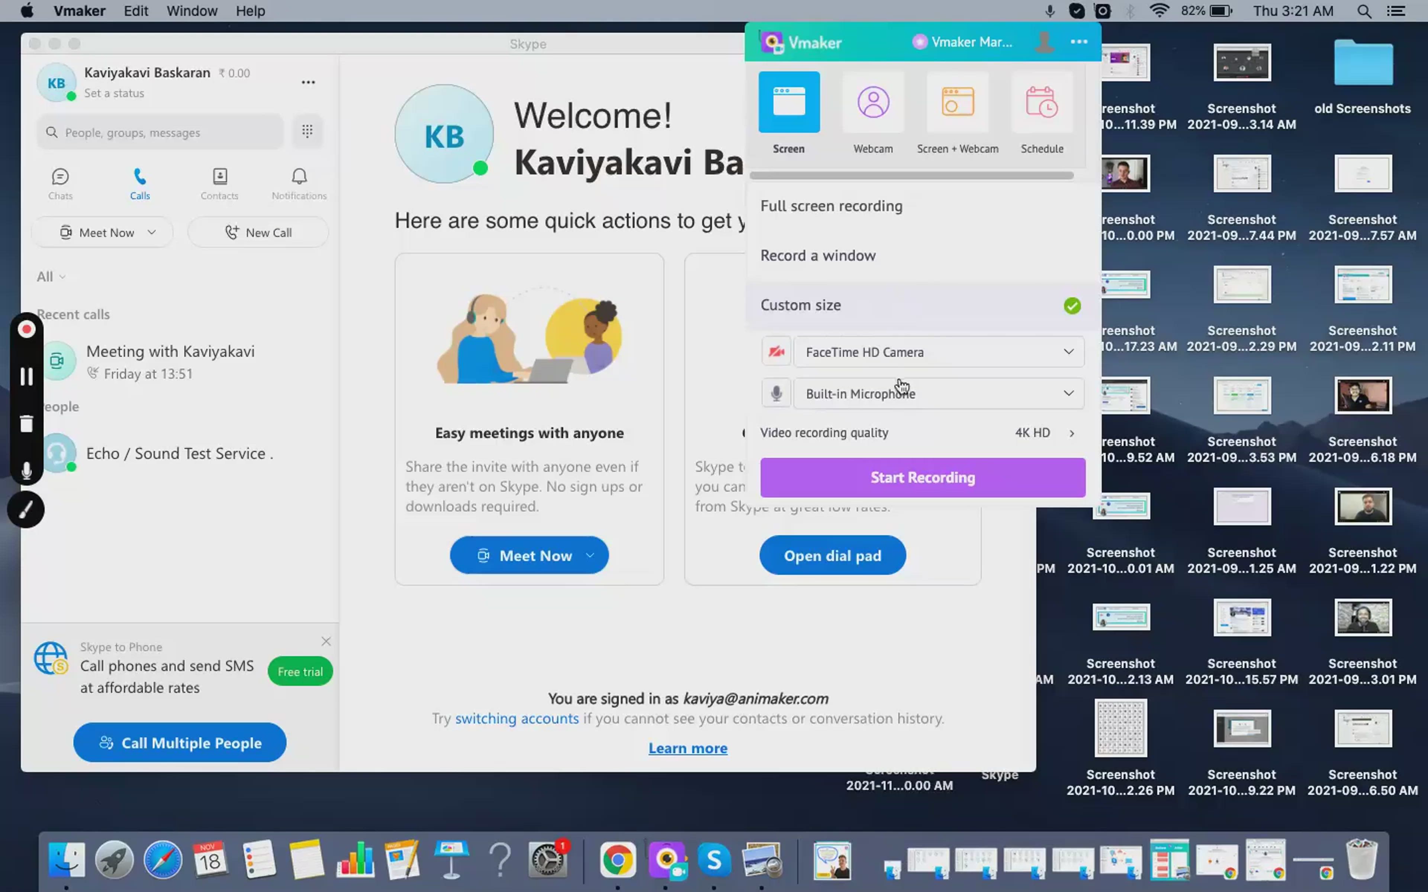Open the Trash in the Dock
Image resolution: width=1428 pixels, height=892 pixels.
[1362, 860]
